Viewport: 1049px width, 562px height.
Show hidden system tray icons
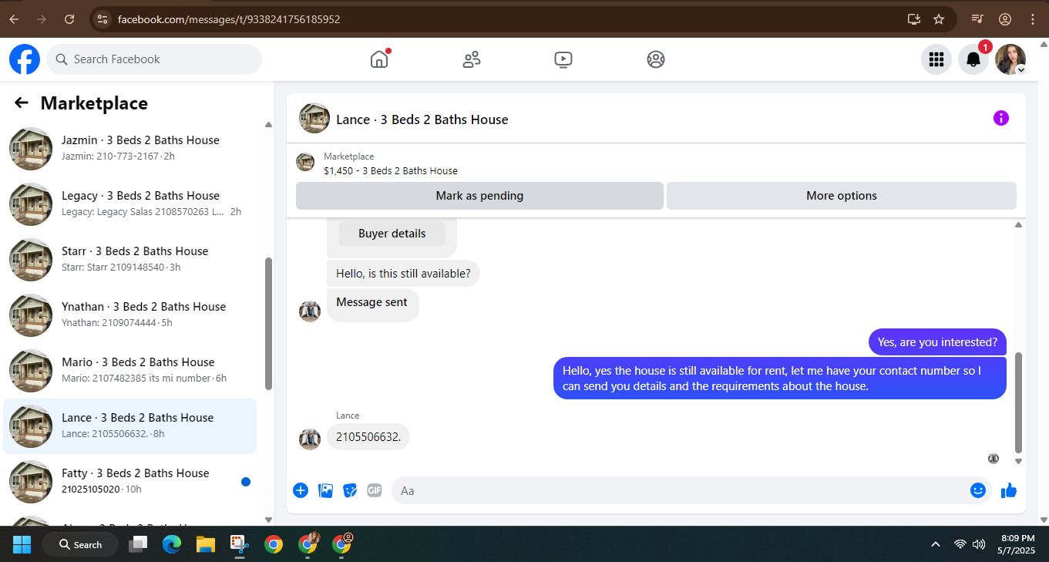[x=936, y=544]
